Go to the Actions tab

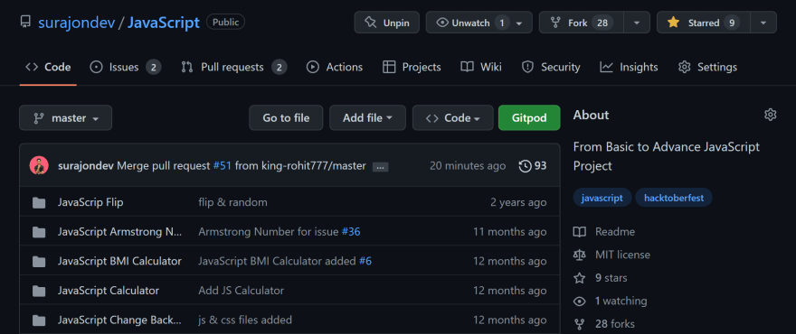[x=335, y=67]
